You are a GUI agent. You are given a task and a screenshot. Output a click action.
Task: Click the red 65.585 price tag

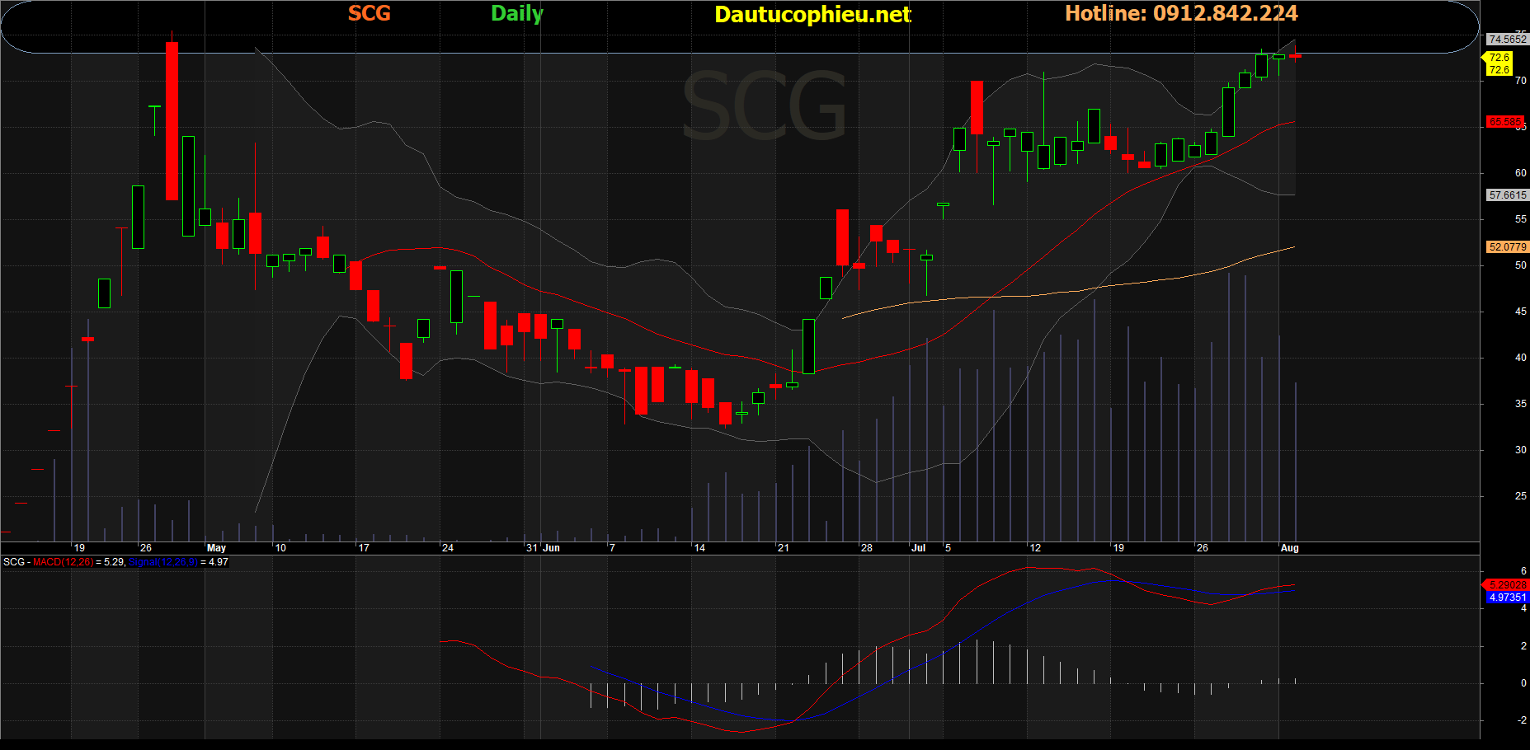(1504, 122)
